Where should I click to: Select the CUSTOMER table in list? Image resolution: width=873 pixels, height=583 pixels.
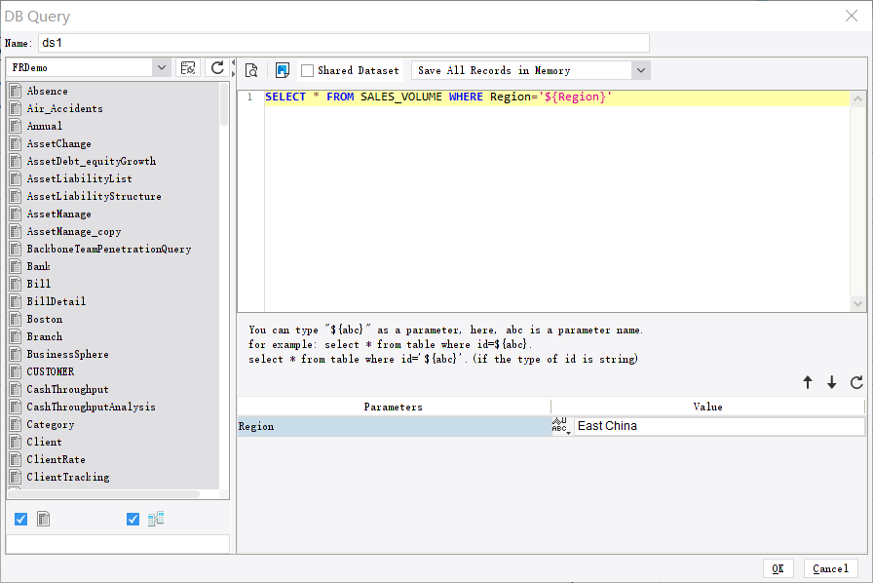pyautogui.click(x=51, y=371)
